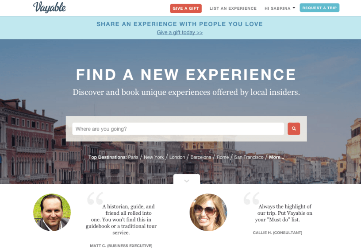The image size is (361, 252).
Task: Open the Hi Sabrina dropdown arrow
Action: [x=294, y=8]
